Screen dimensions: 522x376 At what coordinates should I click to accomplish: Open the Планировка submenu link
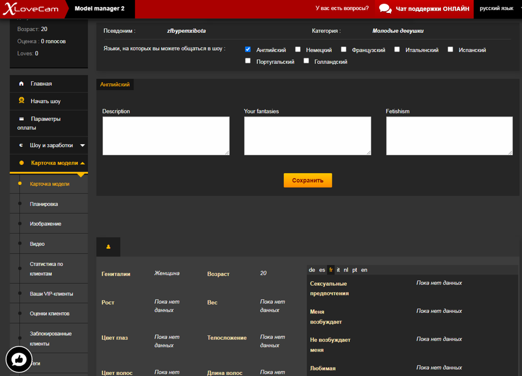click(44, 204)
